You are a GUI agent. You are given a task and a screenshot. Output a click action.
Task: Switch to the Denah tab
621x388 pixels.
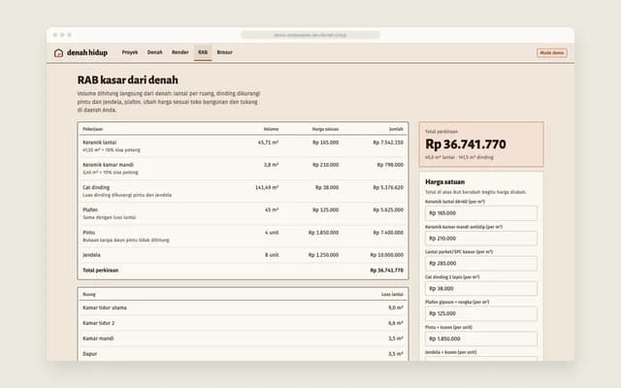pyautogui.click(x=155, y=52)
